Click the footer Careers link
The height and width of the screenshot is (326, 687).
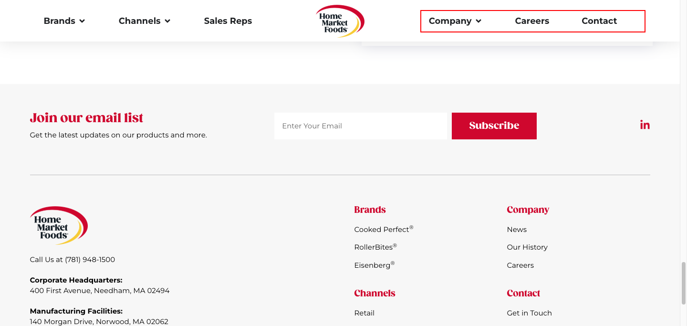520,265
